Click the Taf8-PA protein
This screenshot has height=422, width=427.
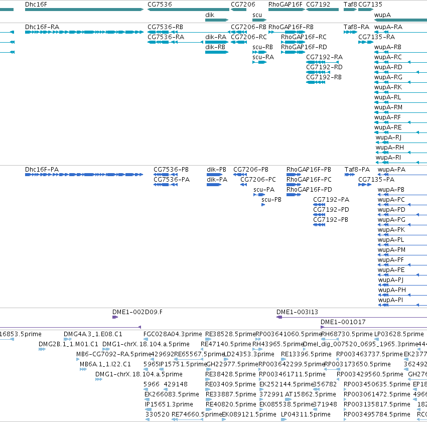[350, 175]
